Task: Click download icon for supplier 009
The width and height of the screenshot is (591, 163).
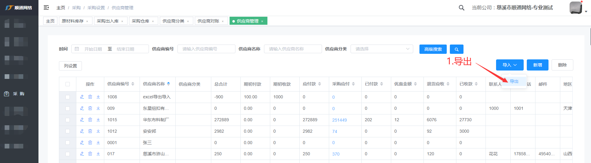Action: [x=98, y=108]
